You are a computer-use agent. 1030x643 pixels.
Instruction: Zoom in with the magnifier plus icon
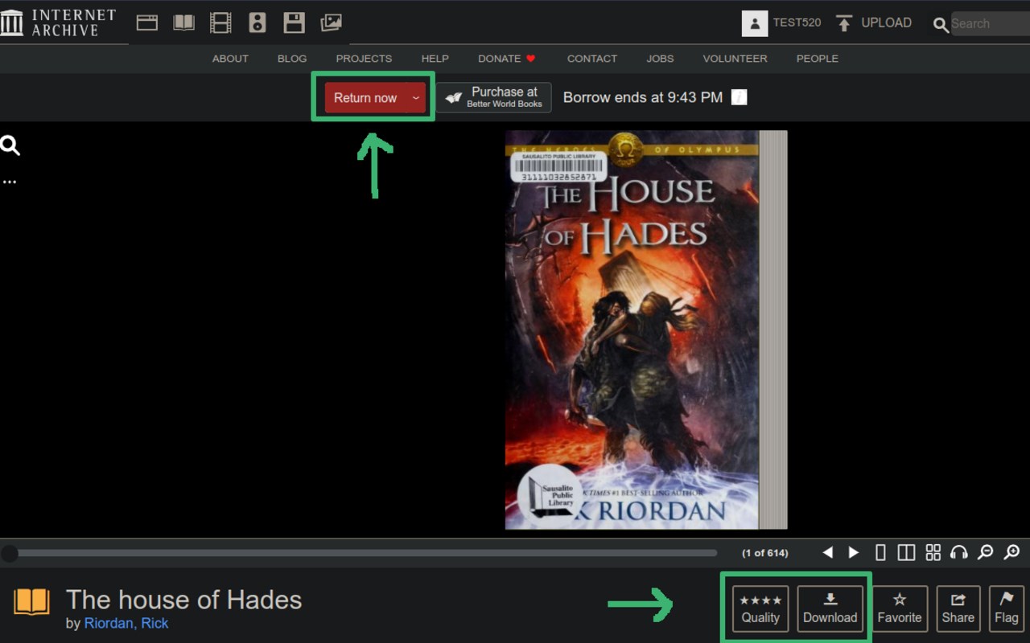tap(1011, 552)
